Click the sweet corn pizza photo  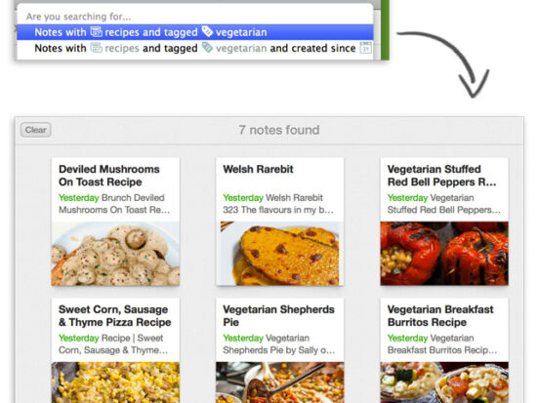(x=115, y=383)
